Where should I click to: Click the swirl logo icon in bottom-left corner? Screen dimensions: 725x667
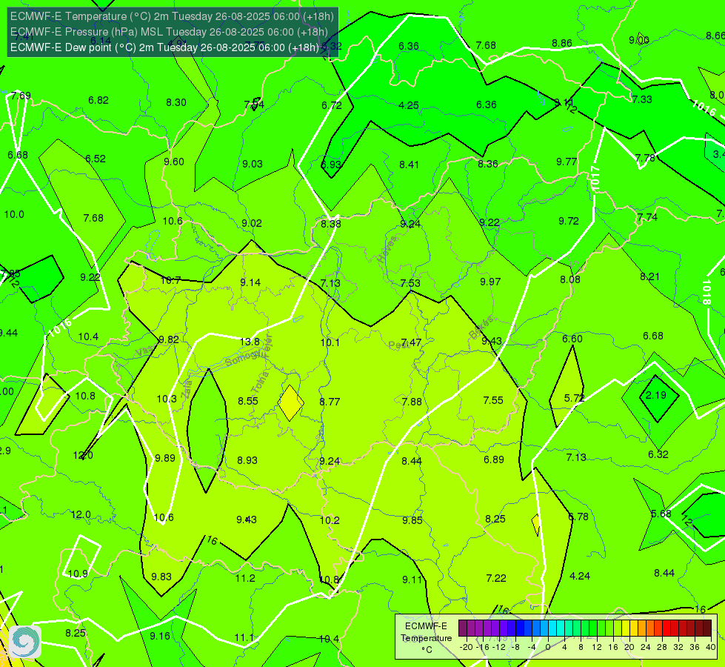point(25,642)
